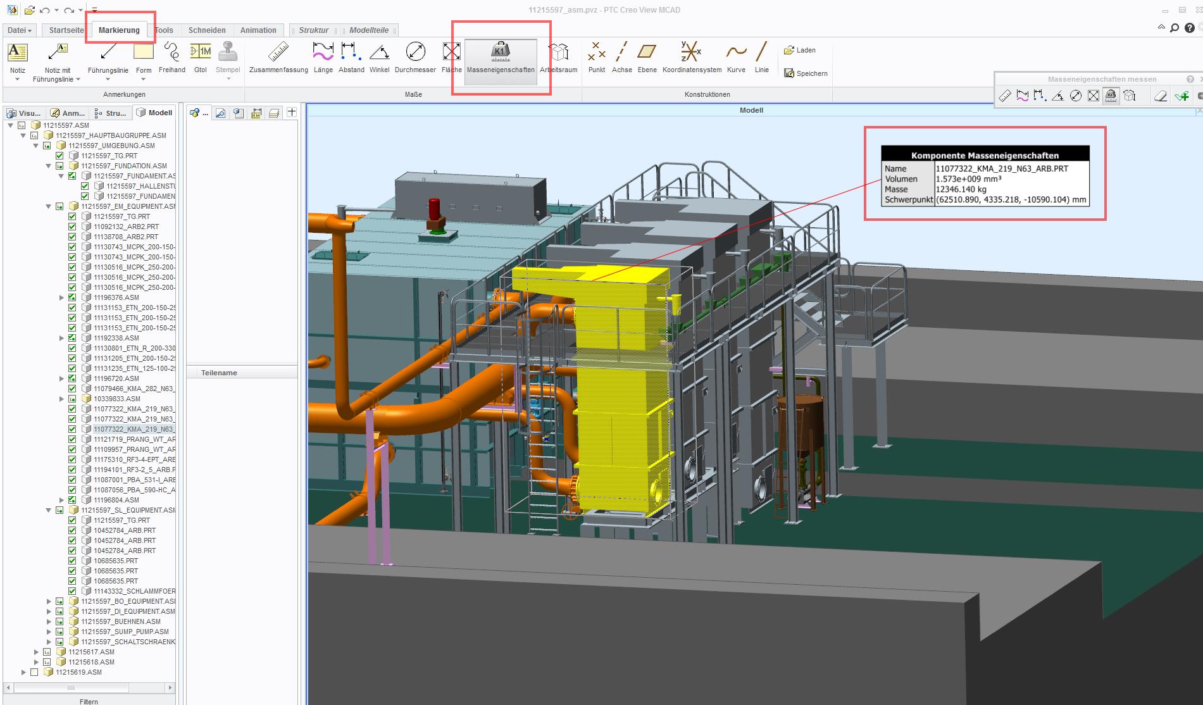Click the Laden button
Viewport: 1203px width, 705px height.
click(800, 50)
